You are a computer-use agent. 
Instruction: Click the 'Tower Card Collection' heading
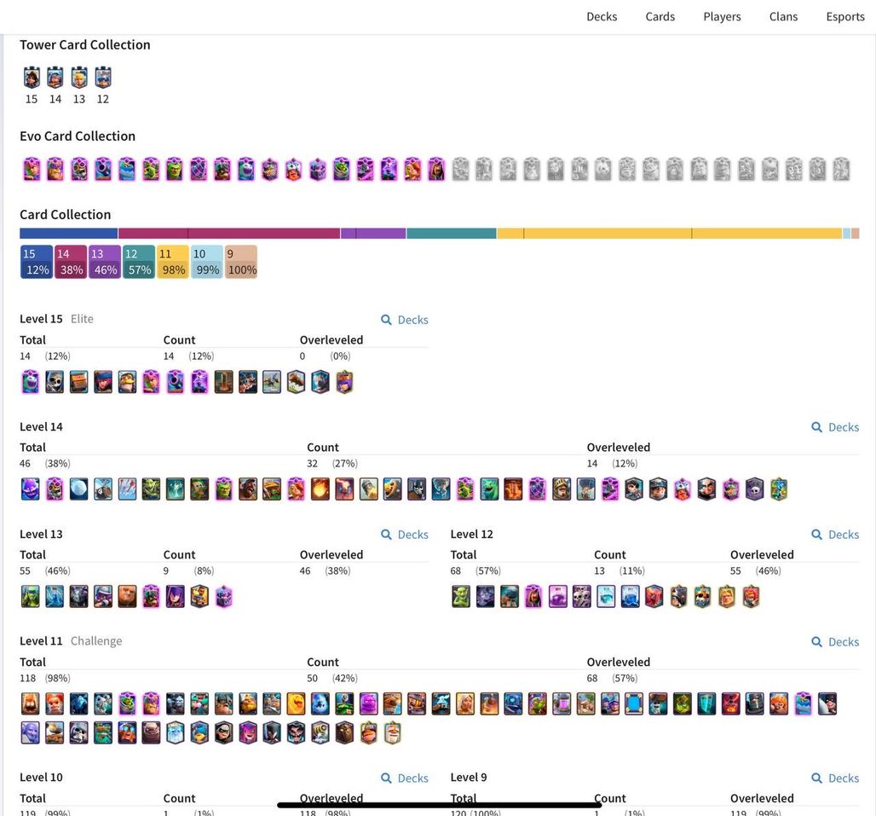tap(85, 44)
